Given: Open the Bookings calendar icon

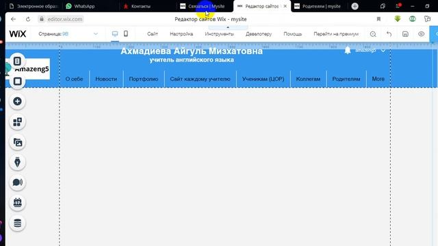Looking at the screenshot, I should [17, 202].
